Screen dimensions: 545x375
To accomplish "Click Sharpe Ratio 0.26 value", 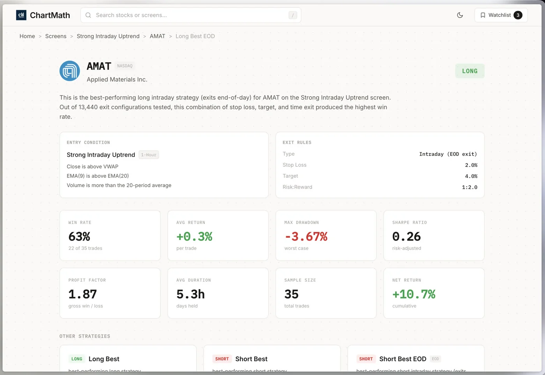I will [406, 237].
